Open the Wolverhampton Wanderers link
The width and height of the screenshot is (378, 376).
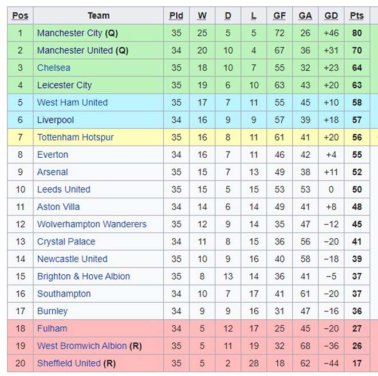(92, 224)
